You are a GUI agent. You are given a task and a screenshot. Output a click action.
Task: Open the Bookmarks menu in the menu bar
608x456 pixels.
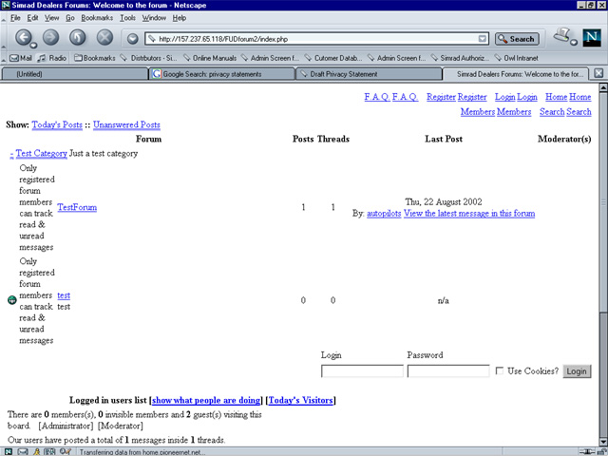pos(97,18)
